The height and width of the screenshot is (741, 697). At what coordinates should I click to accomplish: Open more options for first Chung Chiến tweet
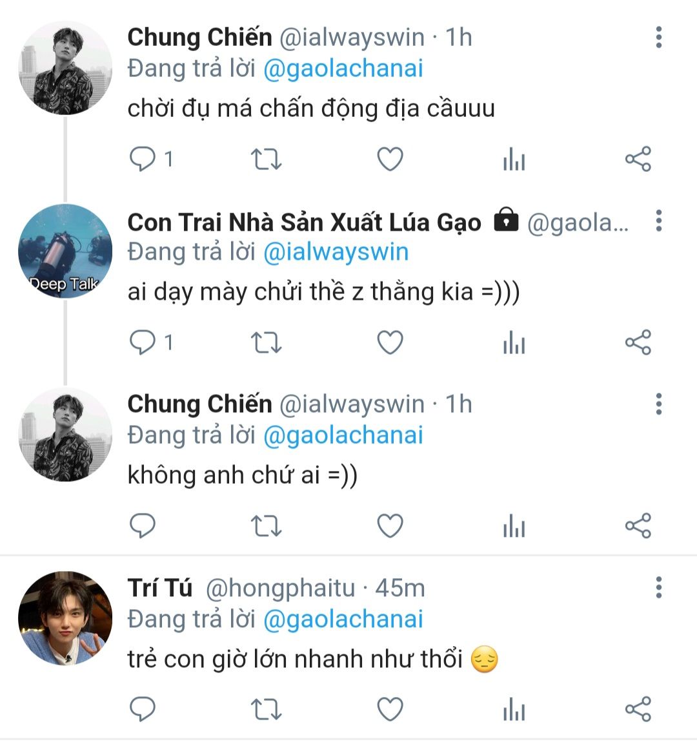tap(658, 37)
